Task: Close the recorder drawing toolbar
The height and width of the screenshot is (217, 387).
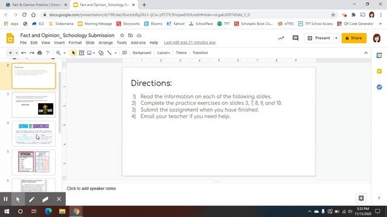Action: 59,199
